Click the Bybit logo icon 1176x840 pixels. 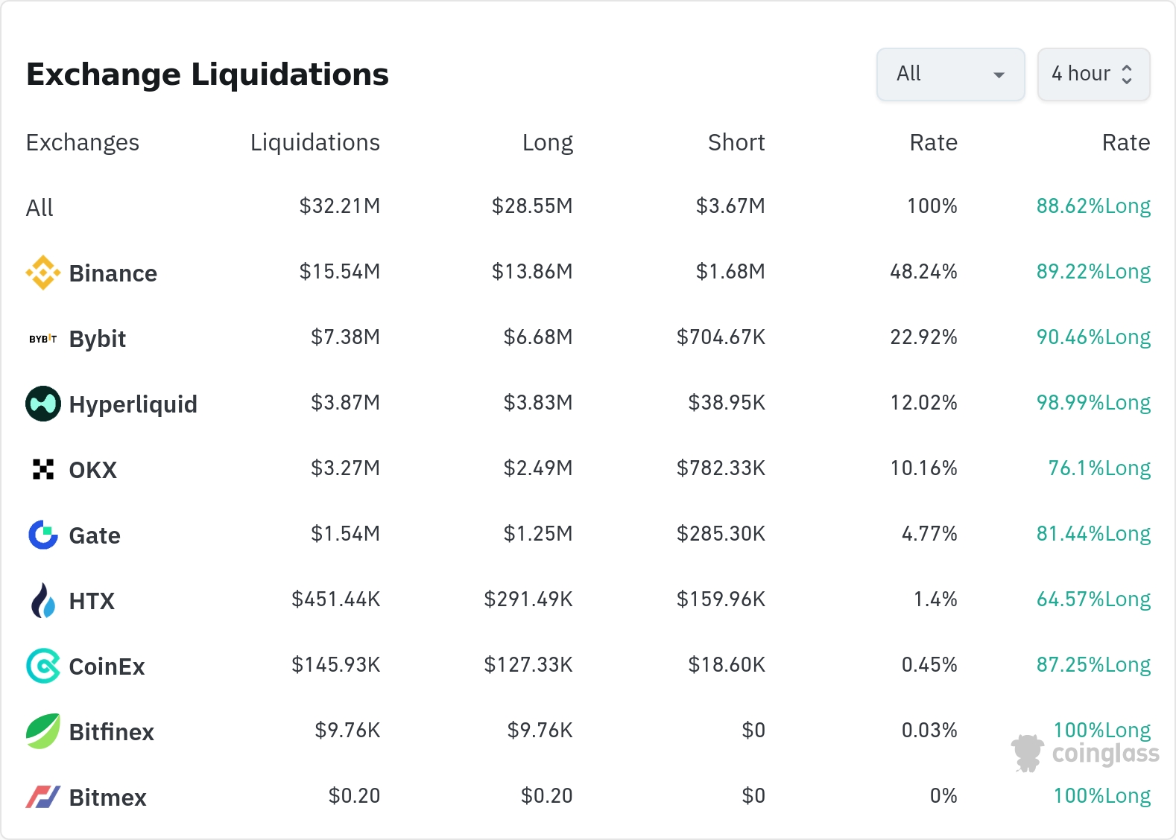[43, 339]
